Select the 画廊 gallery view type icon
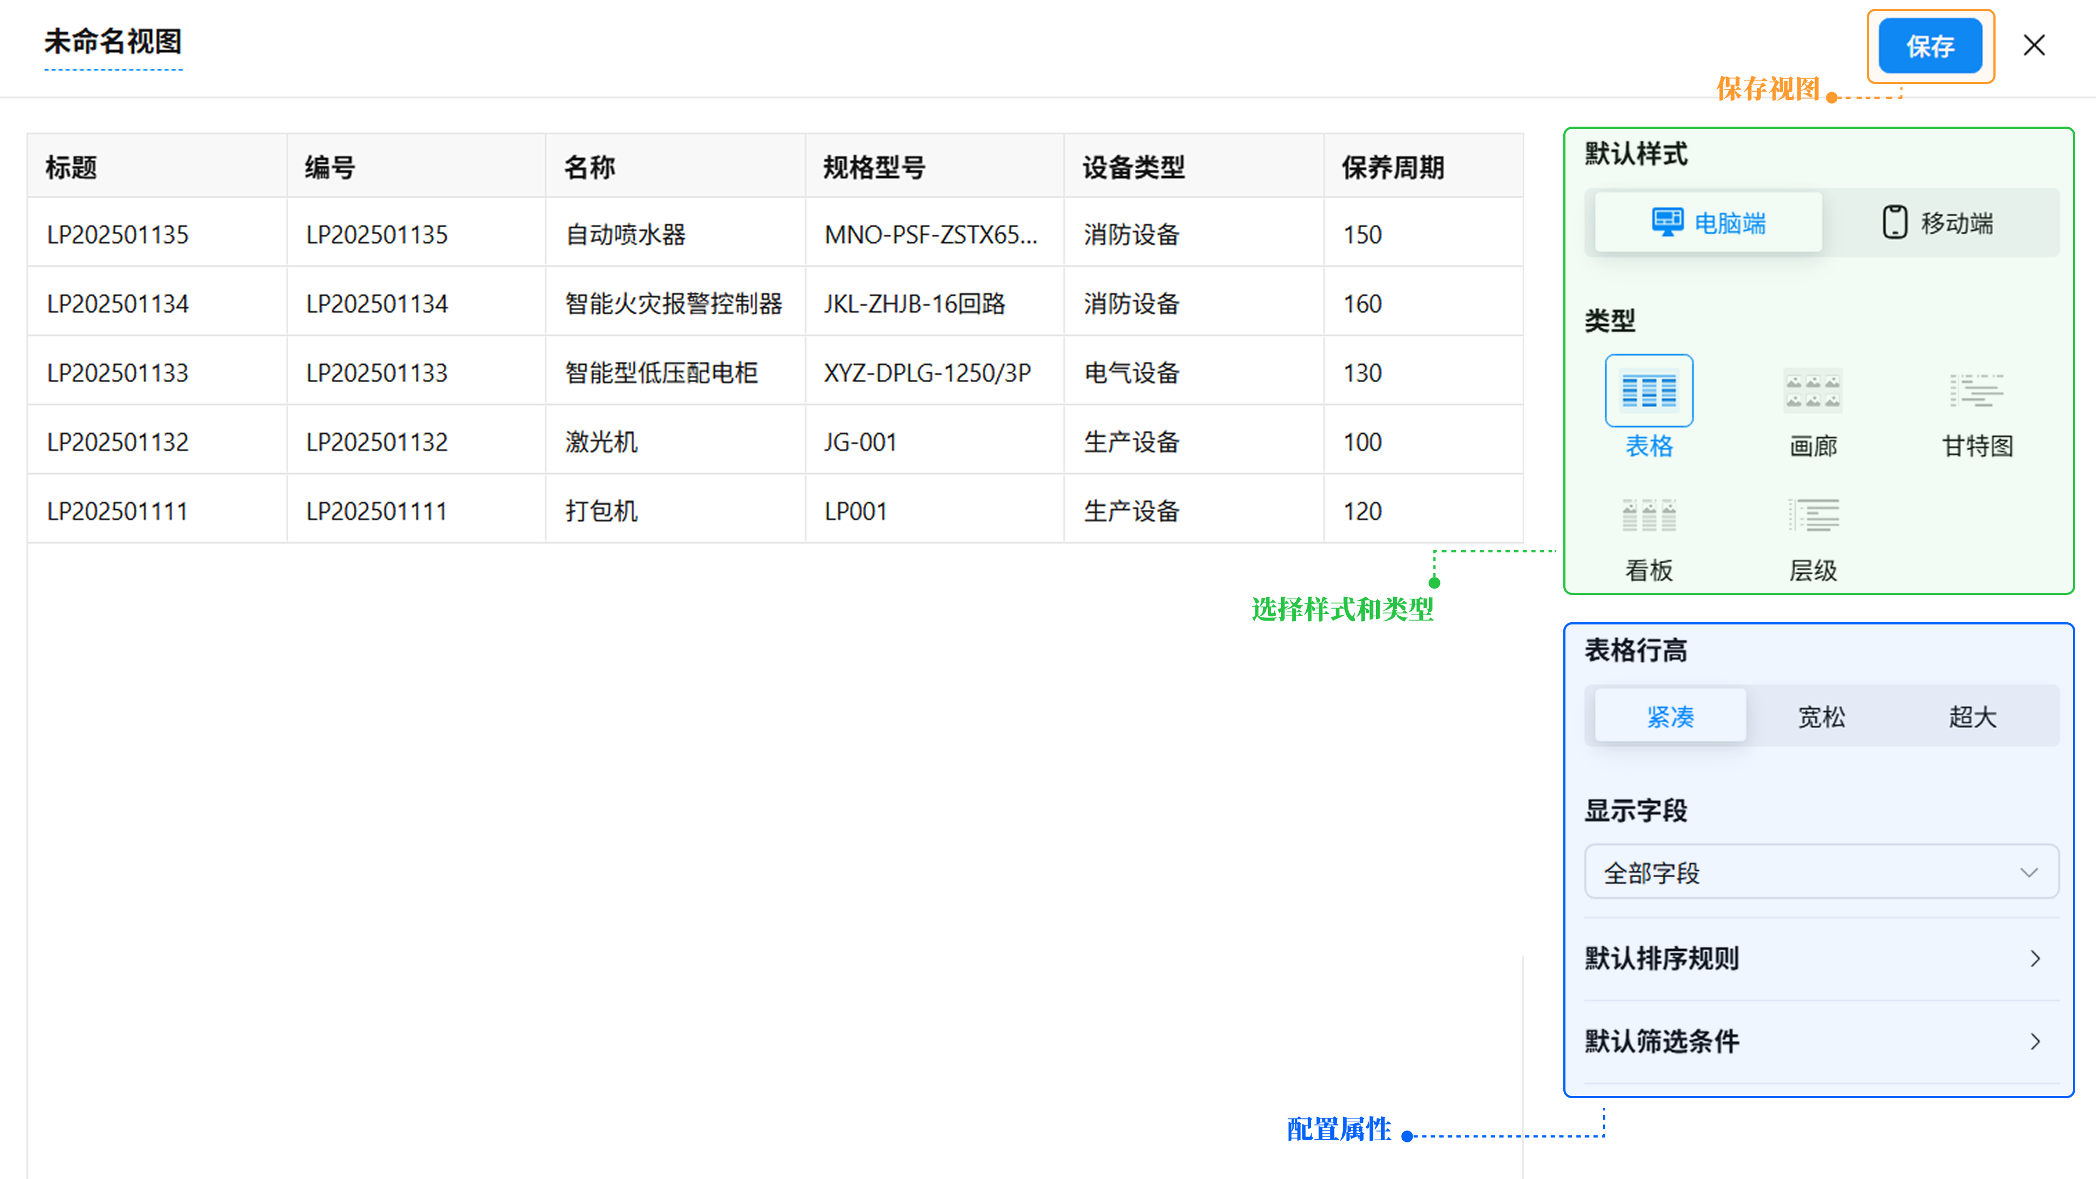The width and height of the screenshot is (2096, 1179). (1813, 391)
